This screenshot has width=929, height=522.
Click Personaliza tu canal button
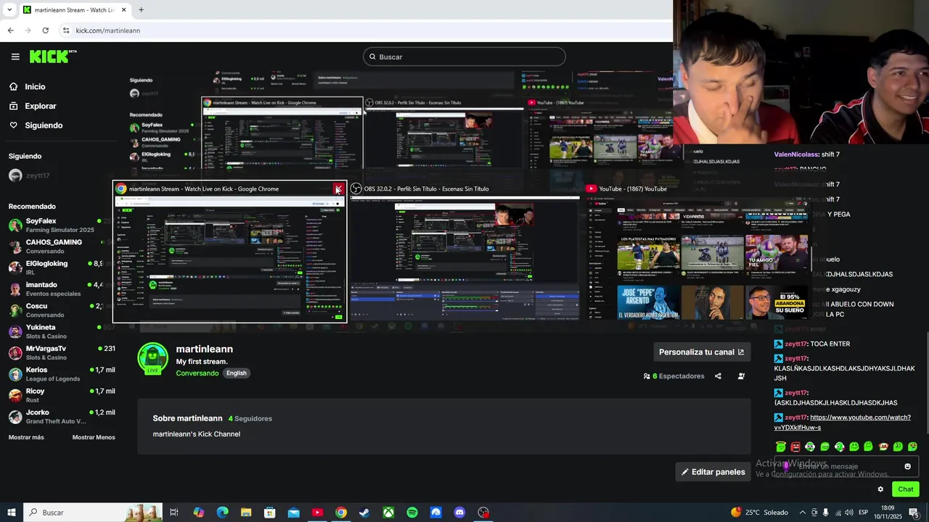[x=702, y=352]
